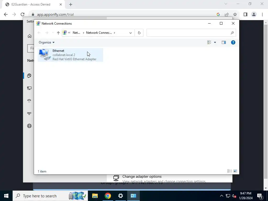Click the search magnifier icon in Explorer
The width and height of the screenshot is (268, 201).
(x=232, y=33)
